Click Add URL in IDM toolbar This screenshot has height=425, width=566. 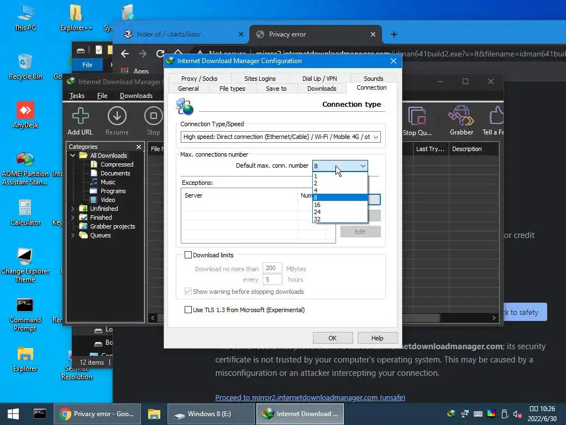tap(80, 121)
